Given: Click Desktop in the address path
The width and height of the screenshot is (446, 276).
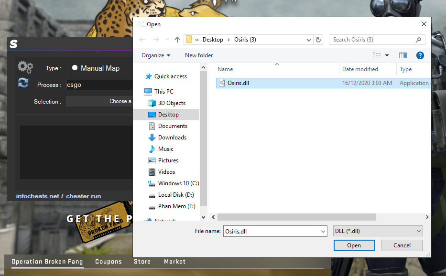Looking at the screenshot, I should 213,40.
